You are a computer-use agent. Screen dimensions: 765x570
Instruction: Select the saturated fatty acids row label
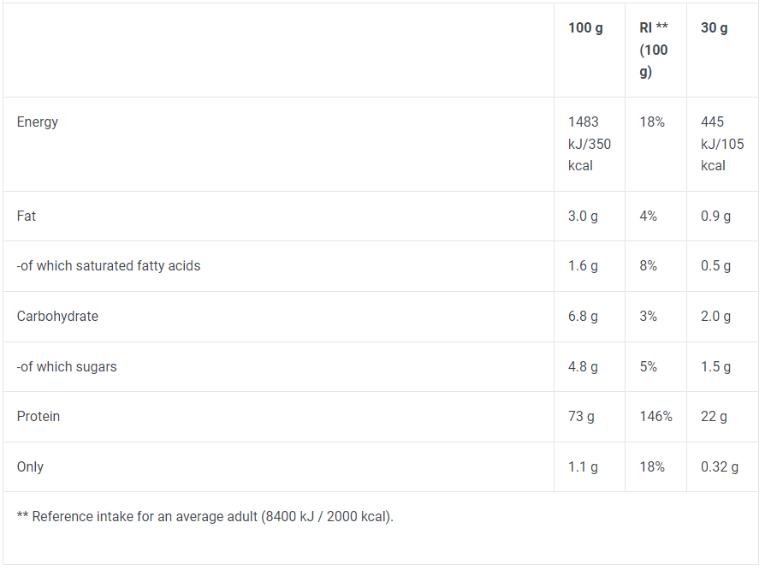[109, 266]
